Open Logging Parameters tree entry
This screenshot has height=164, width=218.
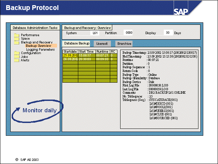pos(40,50)
